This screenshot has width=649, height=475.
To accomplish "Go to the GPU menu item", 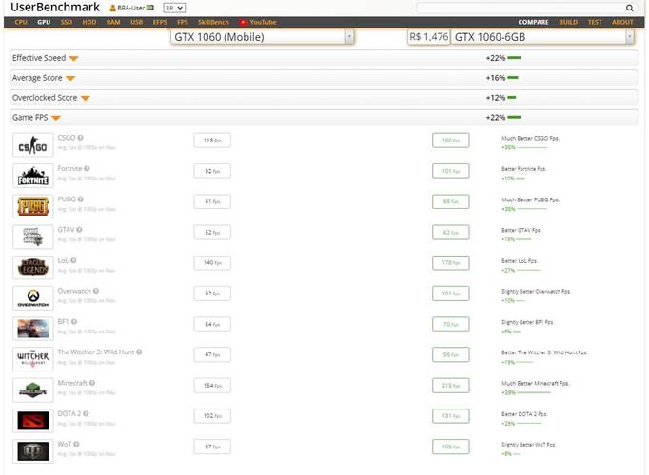I will pyautogui.click(x=44, y=22).
